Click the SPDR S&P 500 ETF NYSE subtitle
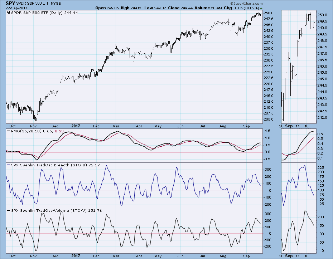 click(x=38, y=3)
